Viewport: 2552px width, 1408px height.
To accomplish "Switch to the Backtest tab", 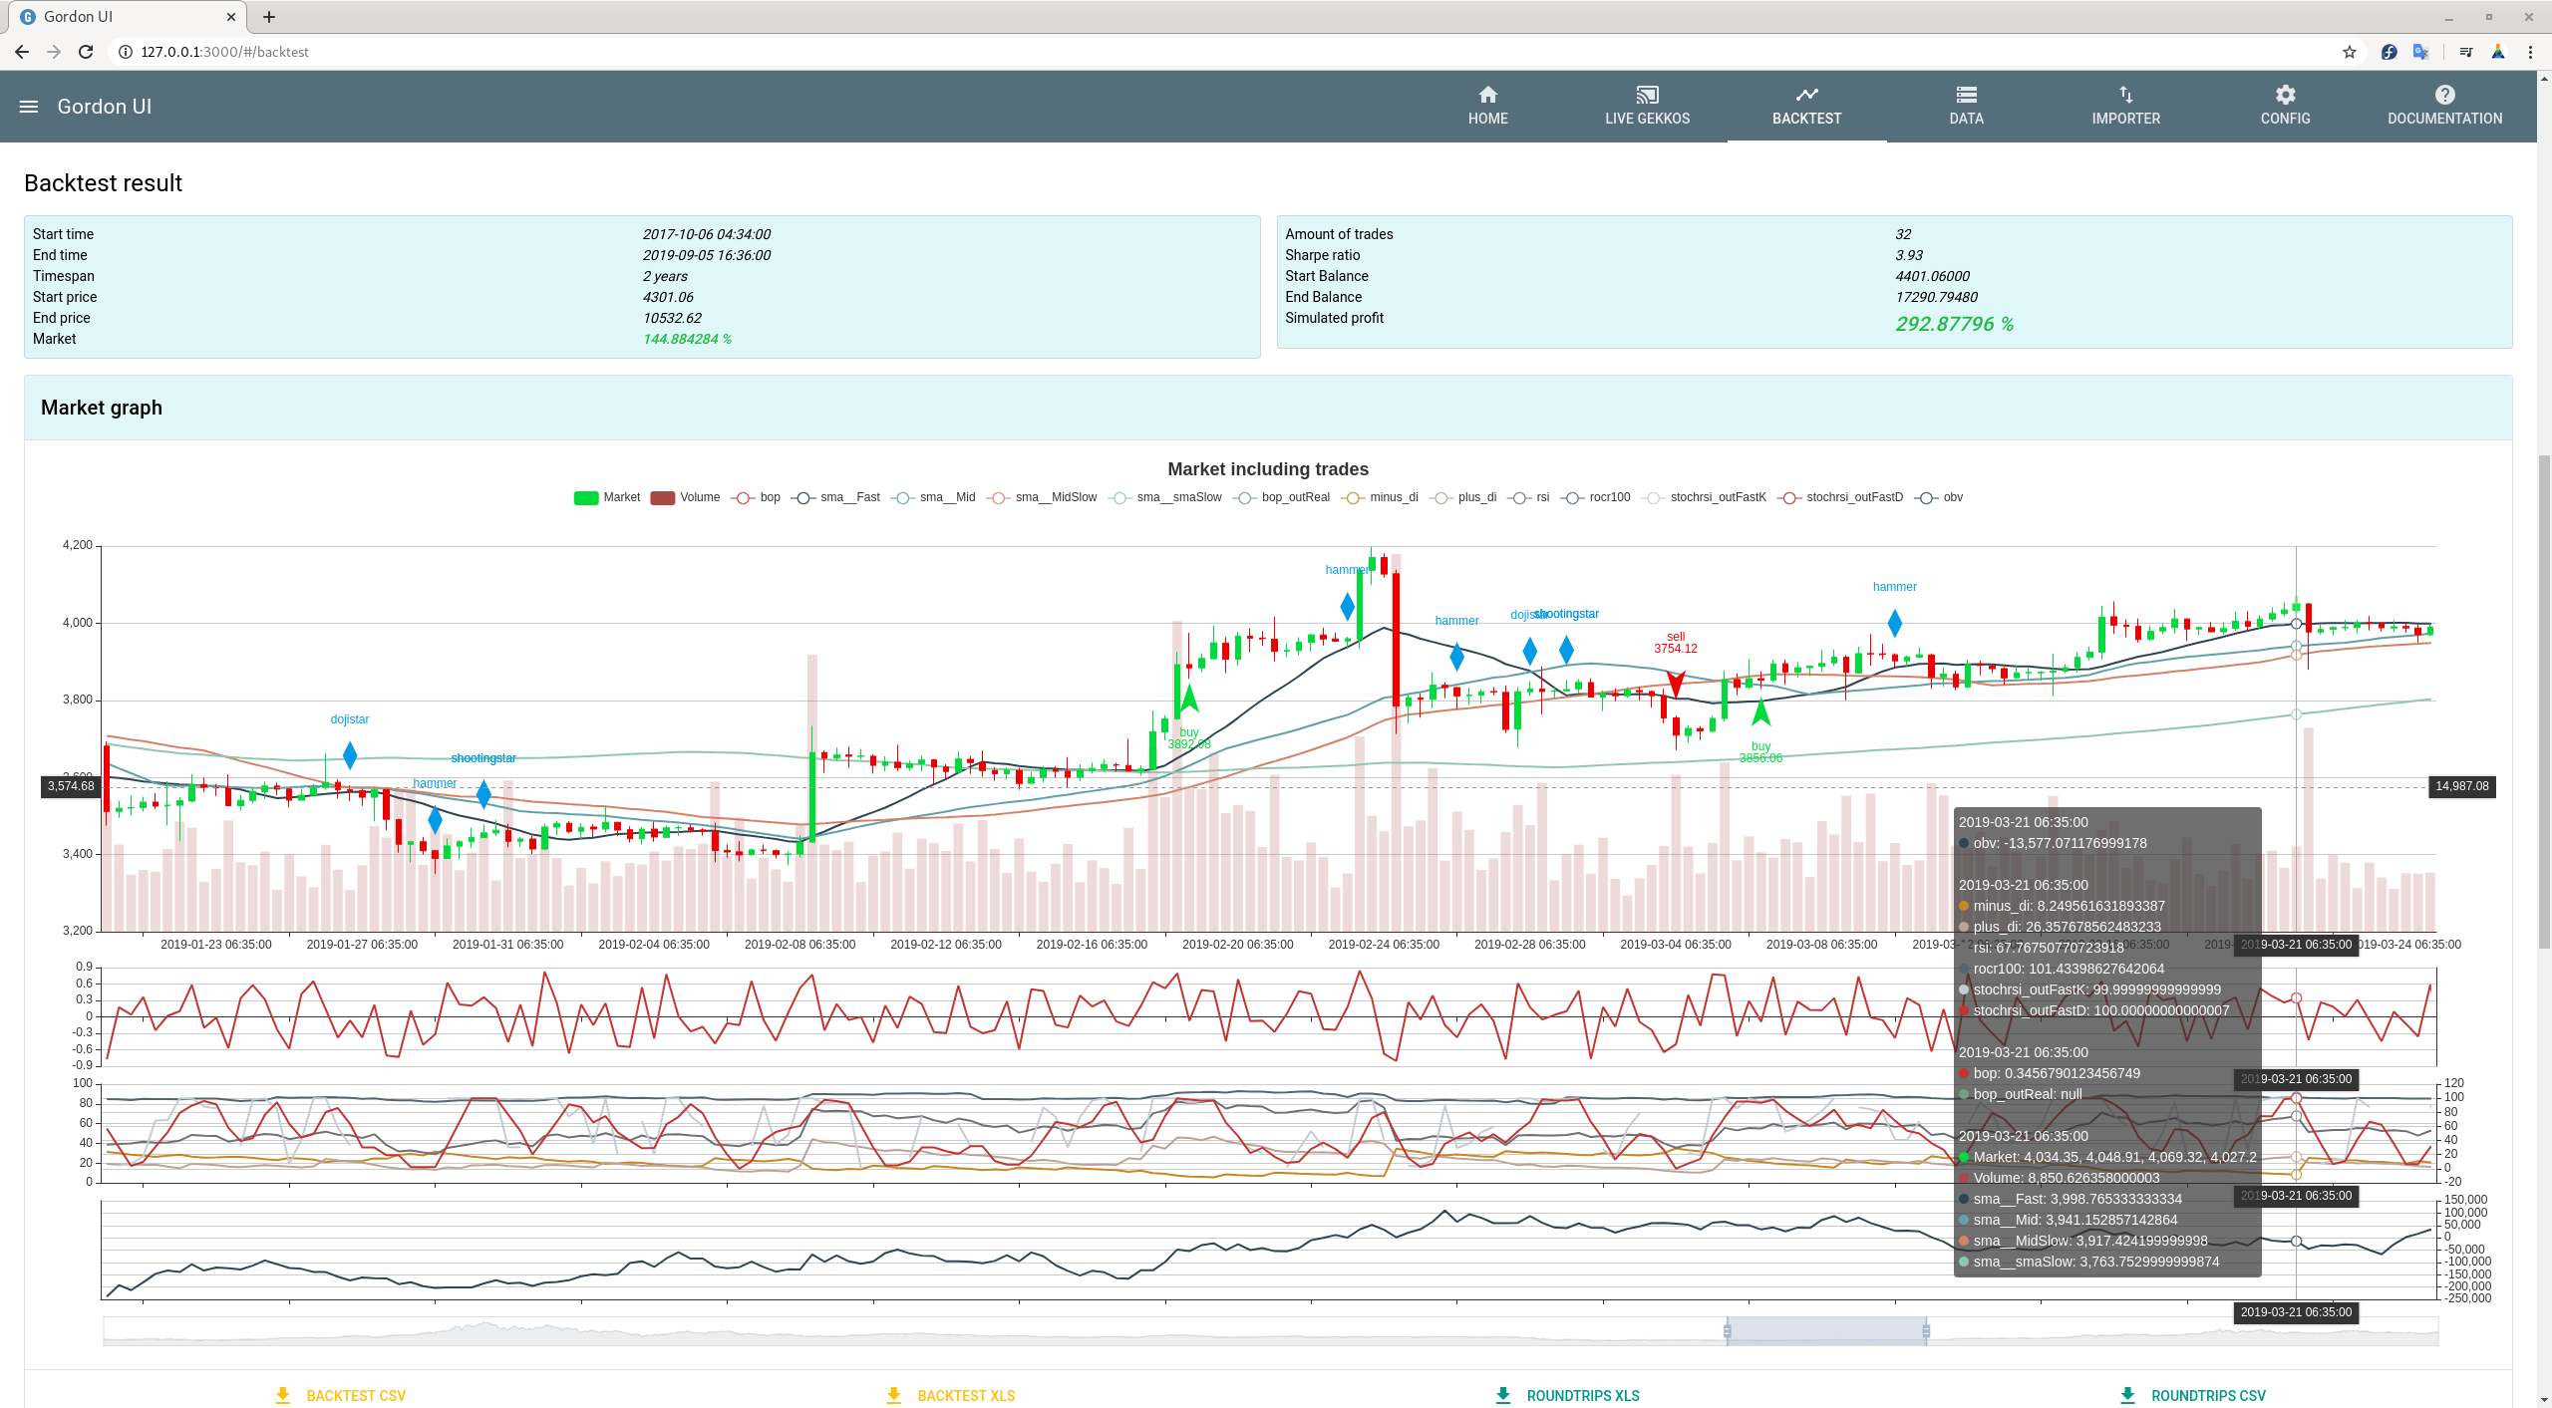I will [x=1806, y=106].
